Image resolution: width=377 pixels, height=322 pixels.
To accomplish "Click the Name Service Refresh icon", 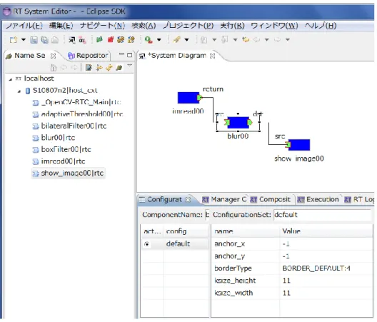I will 109,68.
